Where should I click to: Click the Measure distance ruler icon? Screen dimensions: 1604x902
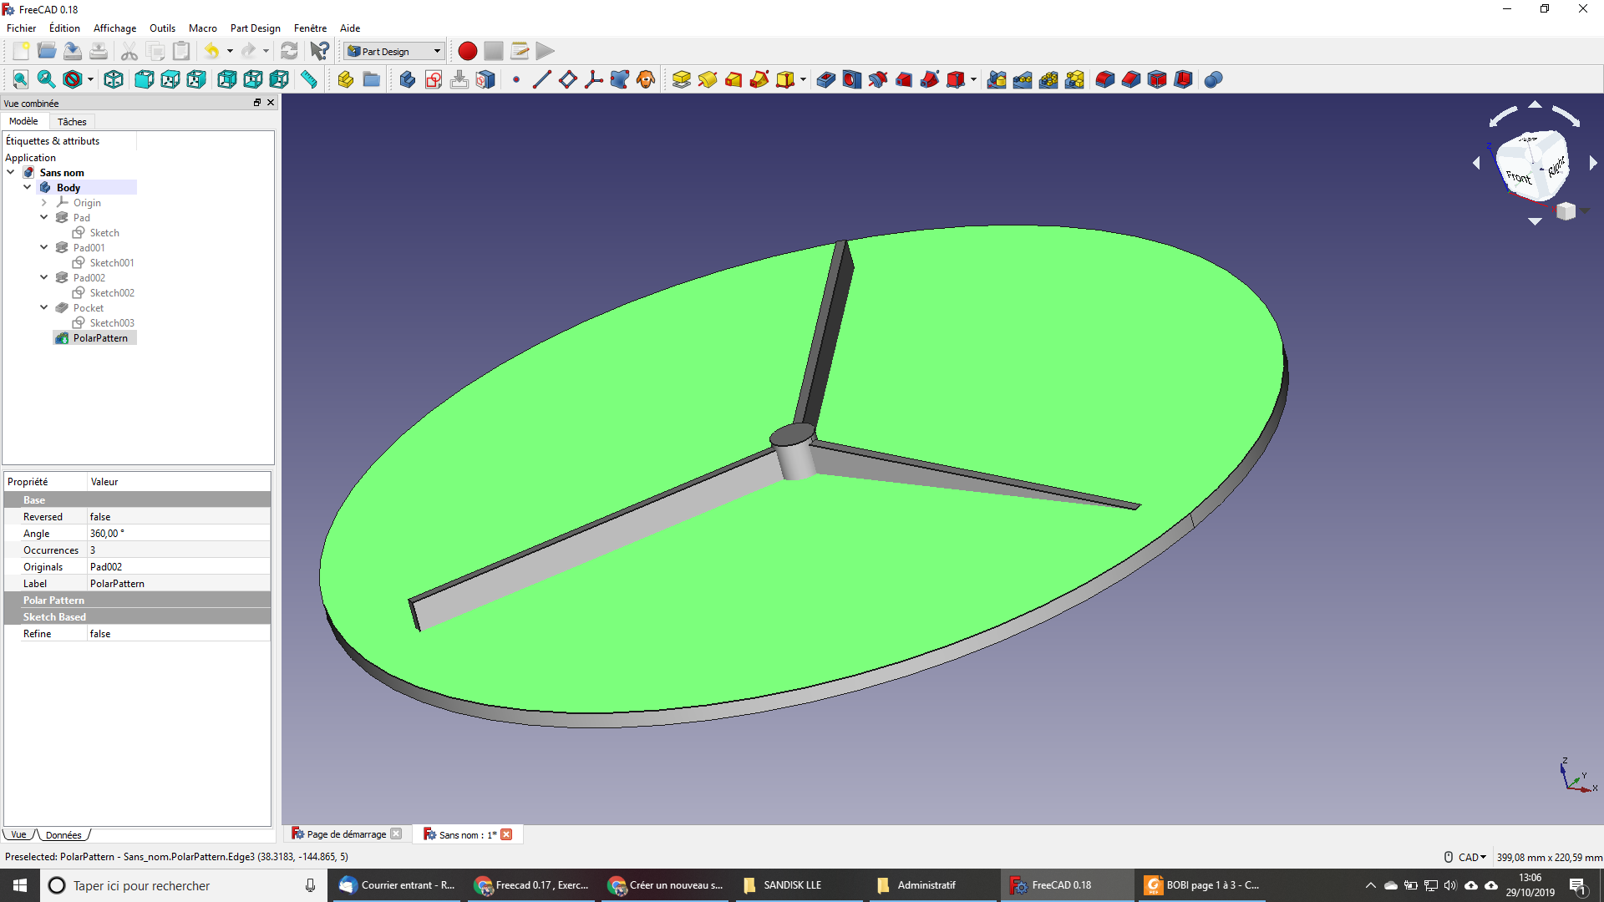click(309, 79)
